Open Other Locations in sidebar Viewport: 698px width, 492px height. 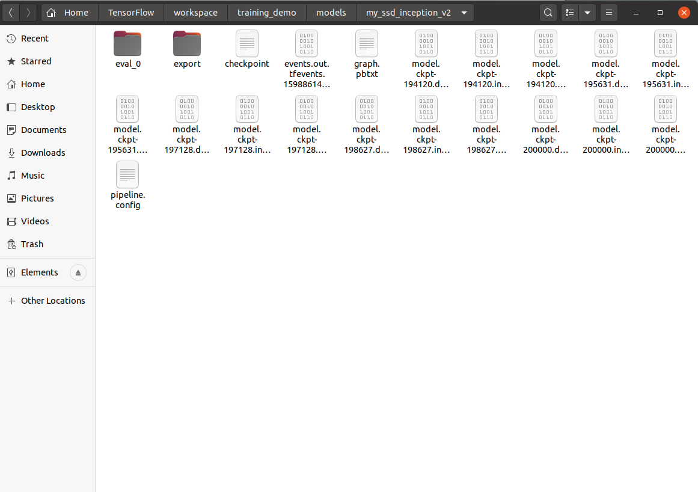tap(53, 301)
